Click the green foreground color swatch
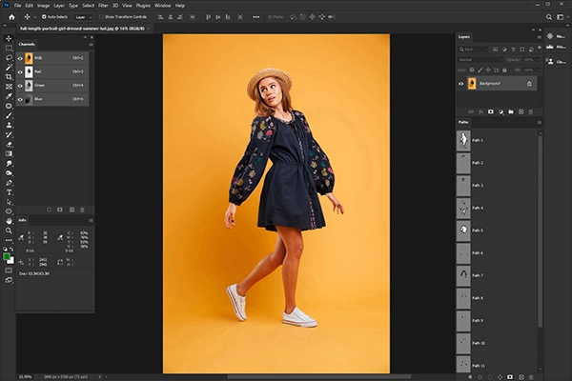The height and width of the screenshot is (381, 572). (7, 257)
